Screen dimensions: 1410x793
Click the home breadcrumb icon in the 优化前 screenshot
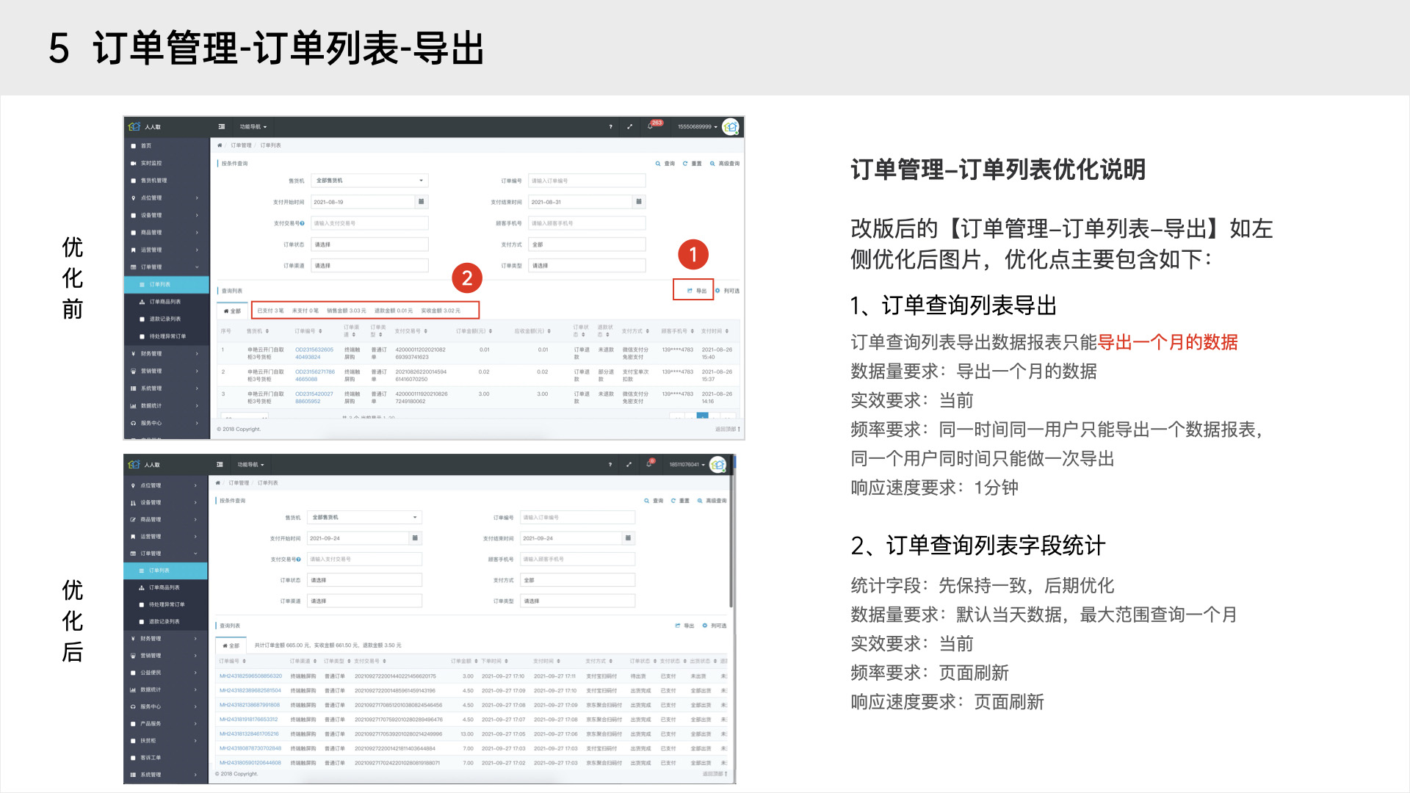tap(220, 145)
